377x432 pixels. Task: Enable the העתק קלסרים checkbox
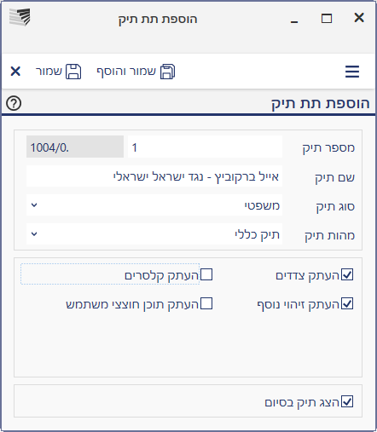pyautogui.click(x=206, y=274)
